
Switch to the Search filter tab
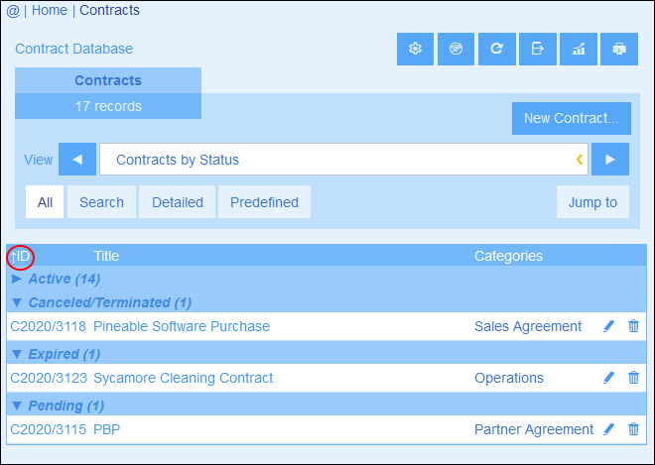[x=101, y=202]
